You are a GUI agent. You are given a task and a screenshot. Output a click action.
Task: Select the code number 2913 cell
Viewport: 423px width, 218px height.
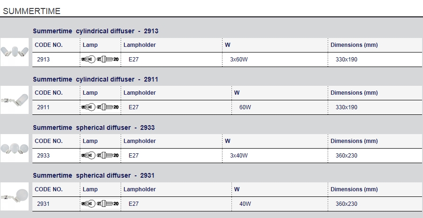click(x=56, y=60)
